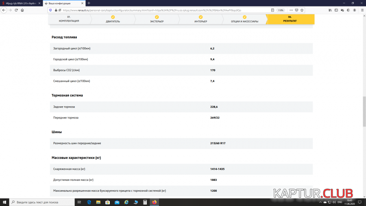Image resolution: width=366 pixels, height=206 pixels.
Task: Open Firefox from the Windows taskbar
Action: click(154, 202)
